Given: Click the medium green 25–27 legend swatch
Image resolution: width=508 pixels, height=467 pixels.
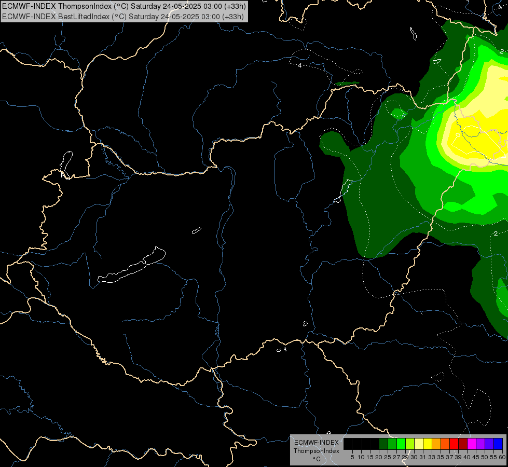Looking at the screenshot, I should click(392, 444).
